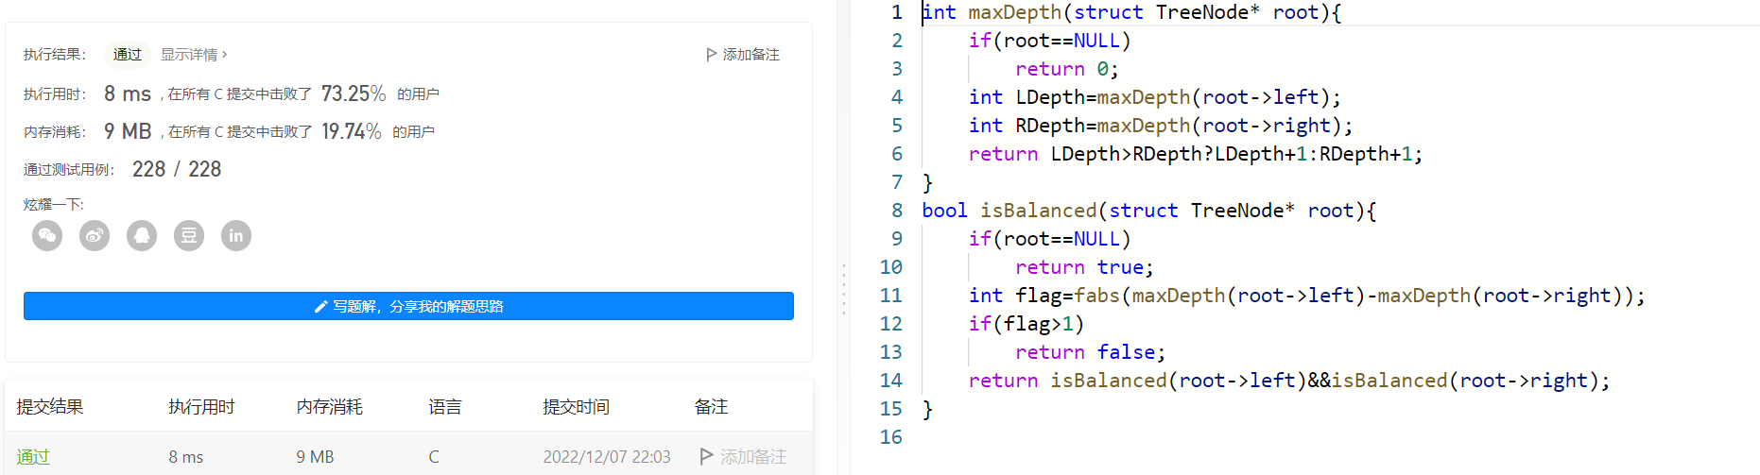Place cursor on maxDepth function name line 1
The width and height of the screenshot is (1760, 475).
(x=1015, y=12)
